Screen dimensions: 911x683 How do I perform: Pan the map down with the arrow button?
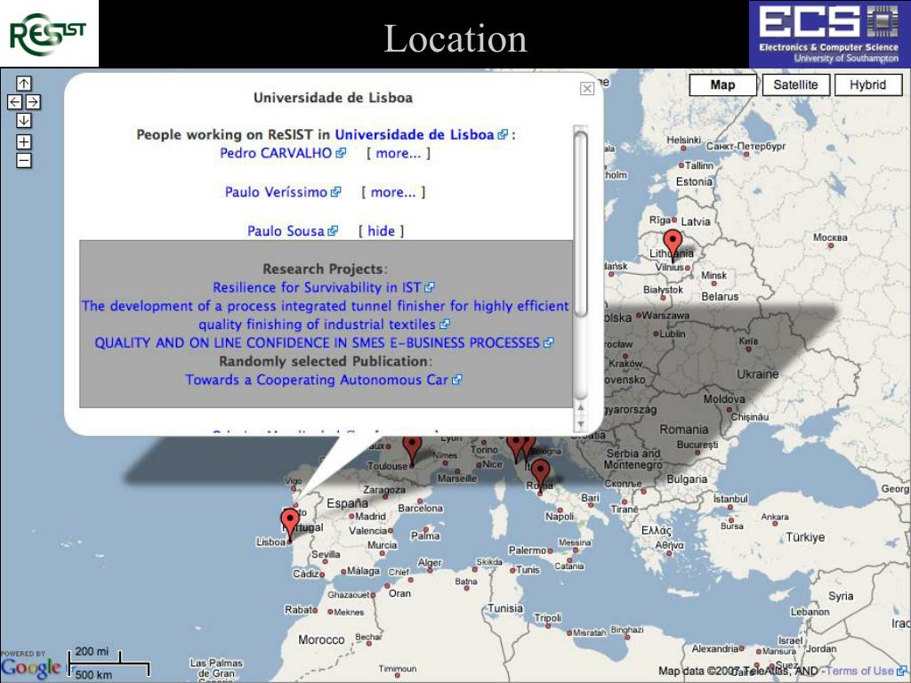point(24,121)
